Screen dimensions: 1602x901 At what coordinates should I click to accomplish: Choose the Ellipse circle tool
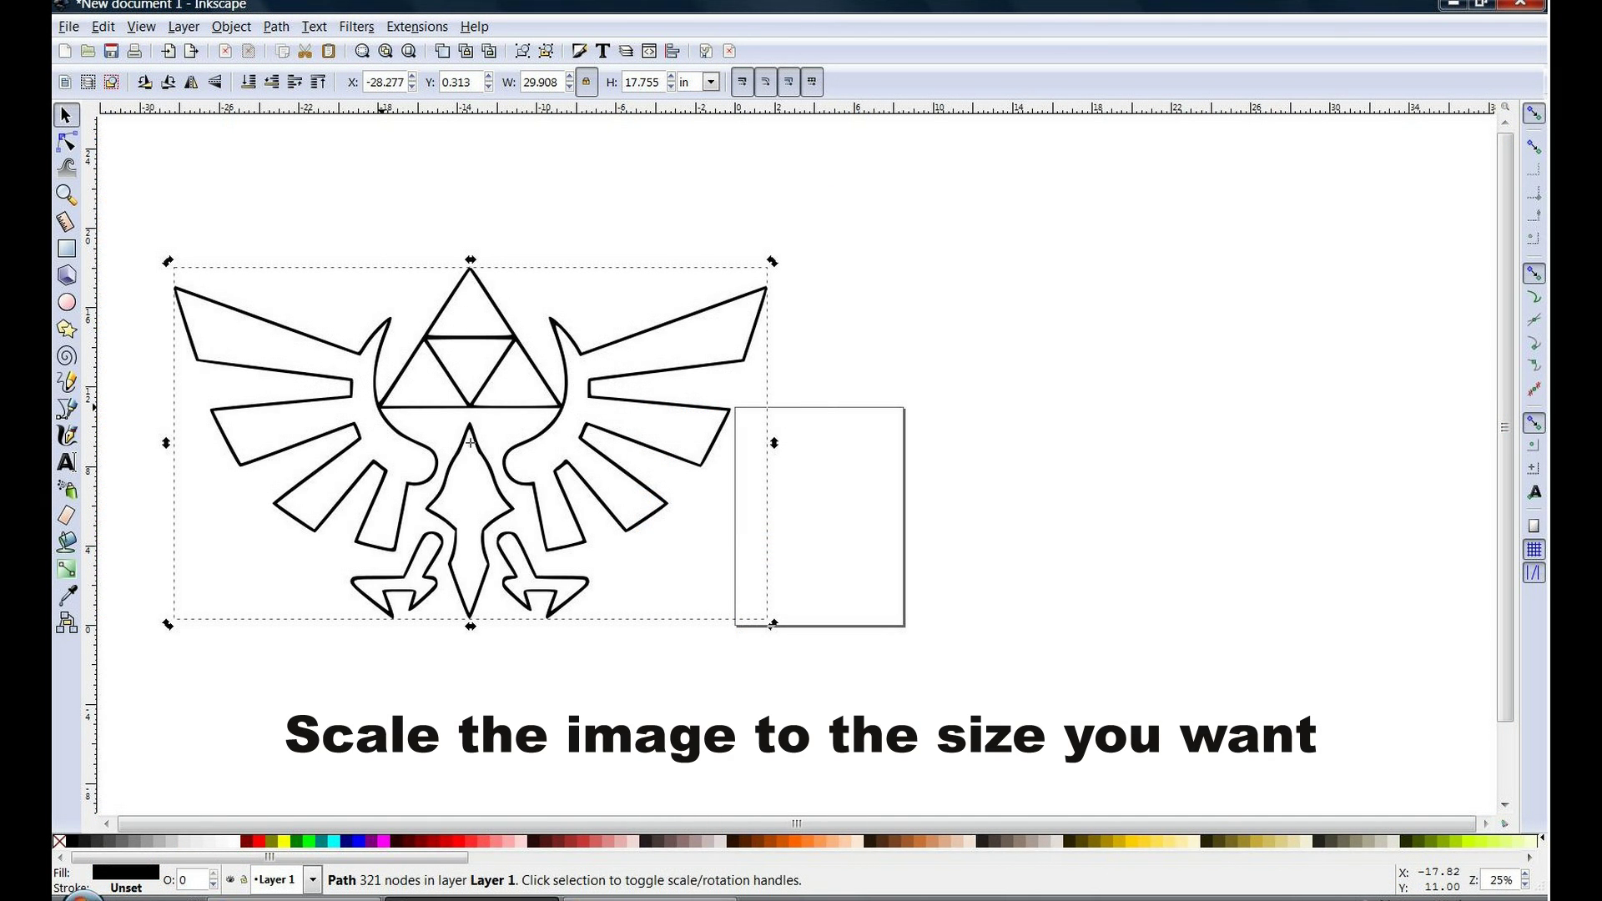[66, 301]
